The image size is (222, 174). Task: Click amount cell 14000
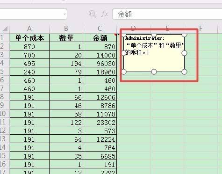[x=100, y=55]
